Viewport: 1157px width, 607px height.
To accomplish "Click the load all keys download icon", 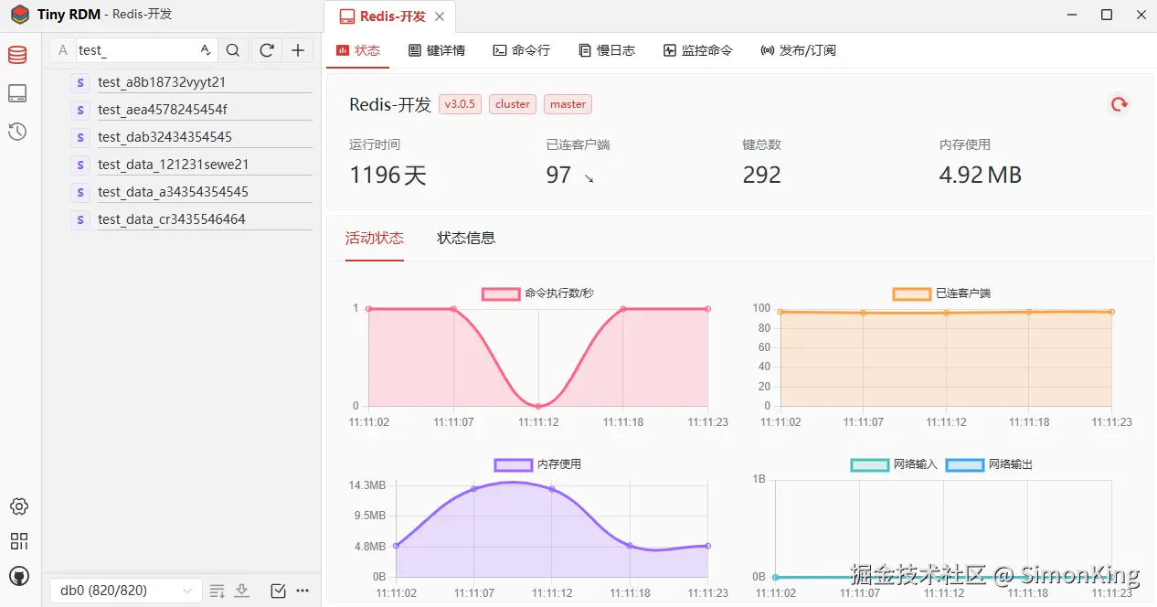I will click(241, 591).
